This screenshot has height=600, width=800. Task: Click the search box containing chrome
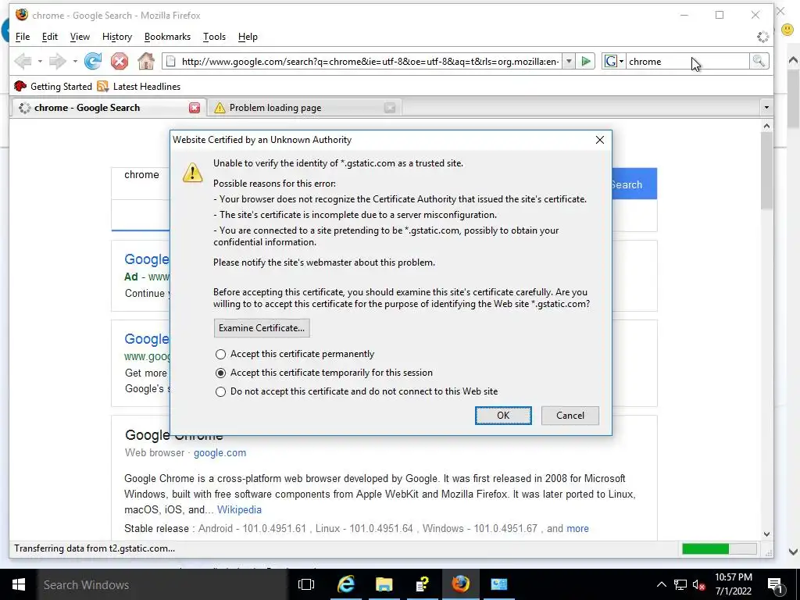[x=687, y=61]
